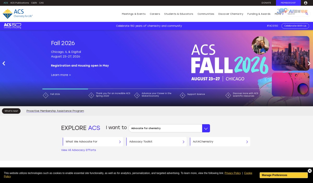Click the ACS Chemistry for Life logo
Screen dimensions: 313x183
pos(17,14)
